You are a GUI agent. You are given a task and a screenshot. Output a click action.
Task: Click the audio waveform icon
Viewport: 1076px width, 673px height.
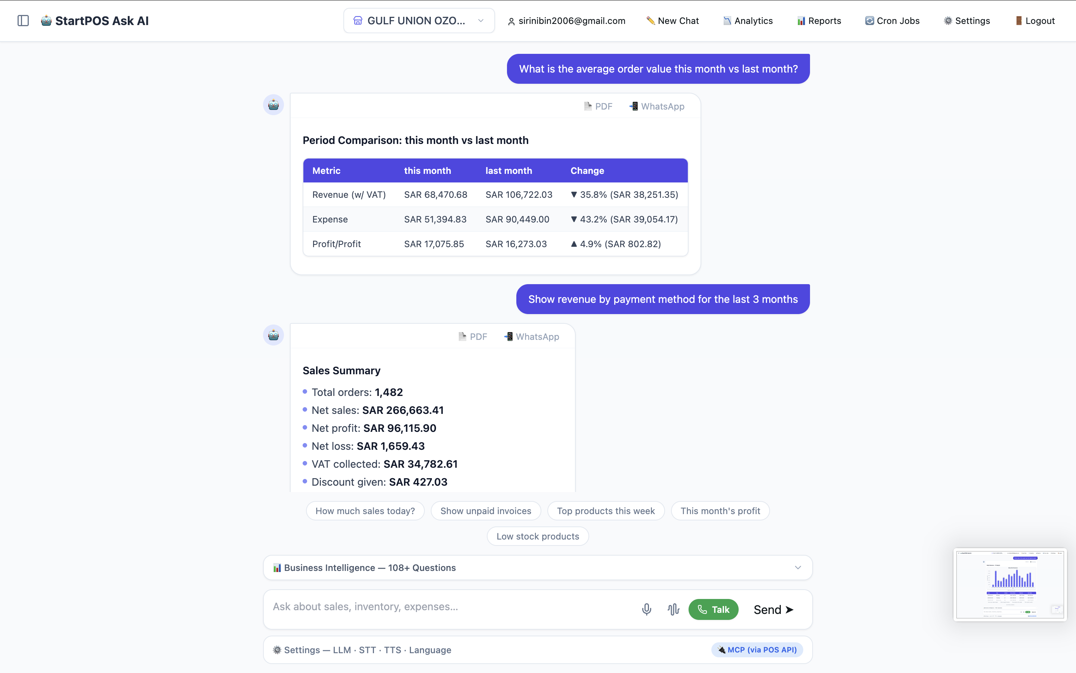tap(674, 609)
